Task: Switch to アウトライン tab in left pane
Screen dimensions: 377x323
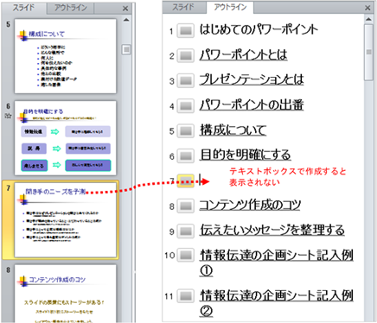Action: pos(71,8)
